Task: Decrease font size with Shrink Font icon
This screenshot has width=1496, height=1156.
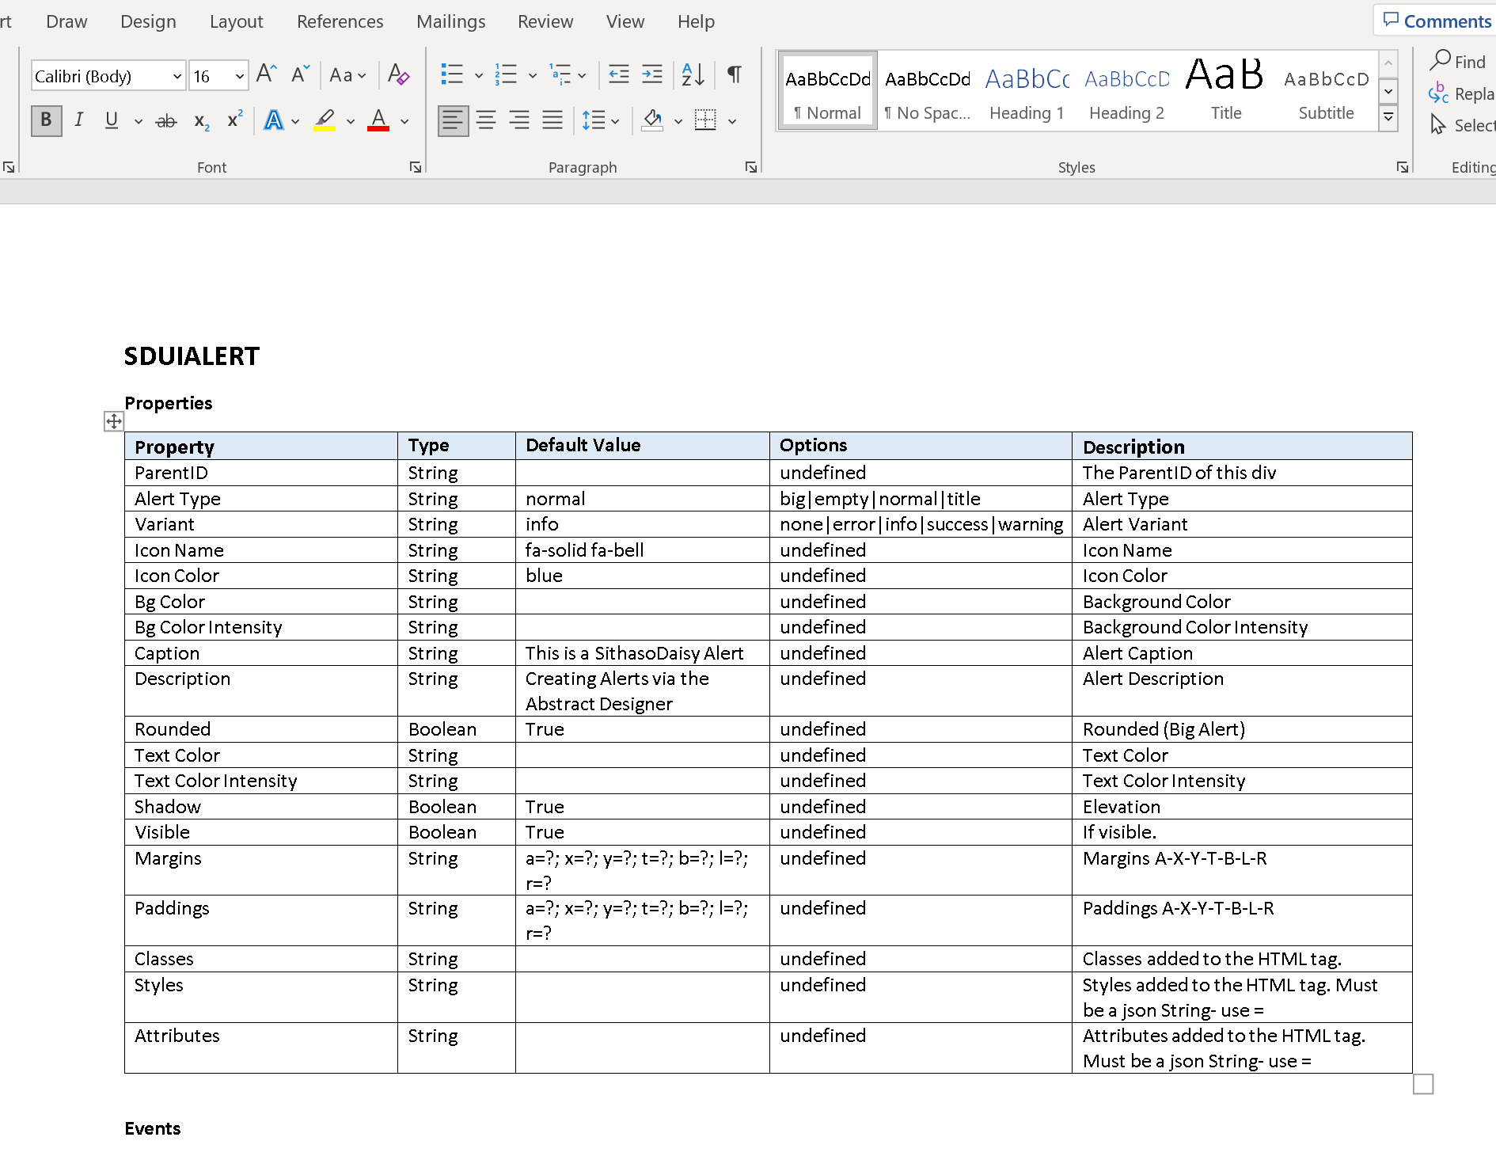Action: [300, 75]
